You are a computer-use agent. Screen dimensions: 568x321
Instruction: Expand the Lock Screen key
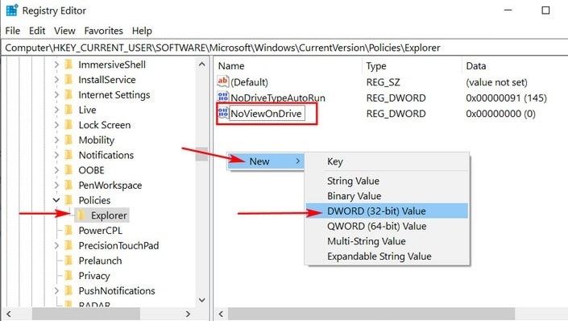click(56, 125)
